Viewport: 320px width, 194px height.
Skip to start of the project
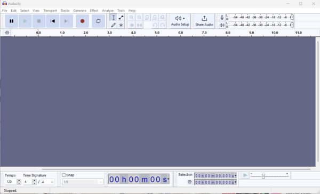(x=53, y=21)
